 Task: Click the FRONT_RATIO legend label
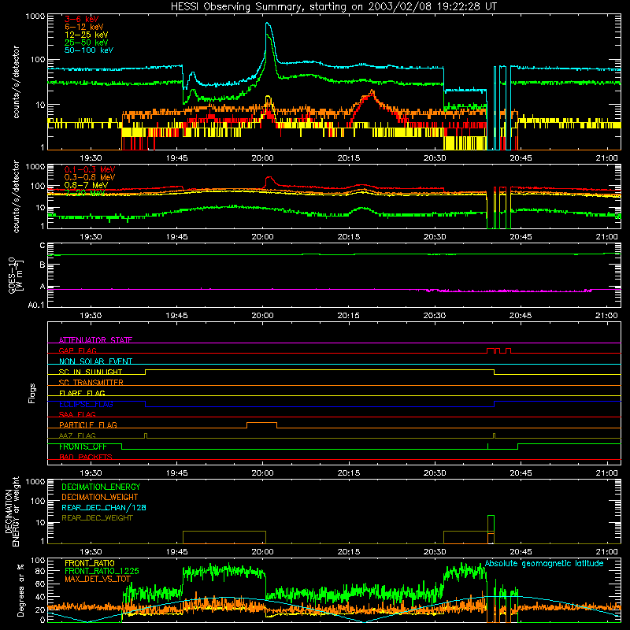(90, 564)
